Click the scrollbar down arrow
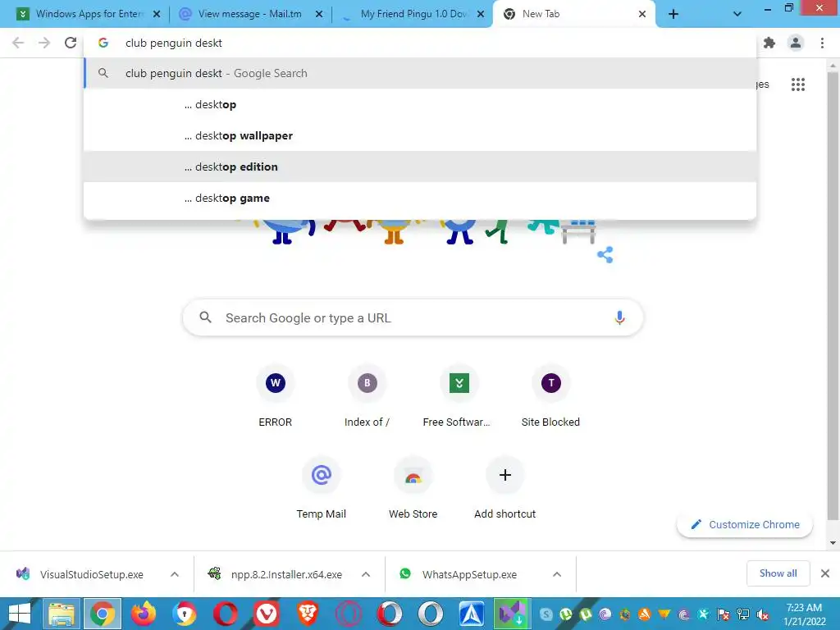The width and height of the screenshot is (840, 630). click(x=833, y=543)
